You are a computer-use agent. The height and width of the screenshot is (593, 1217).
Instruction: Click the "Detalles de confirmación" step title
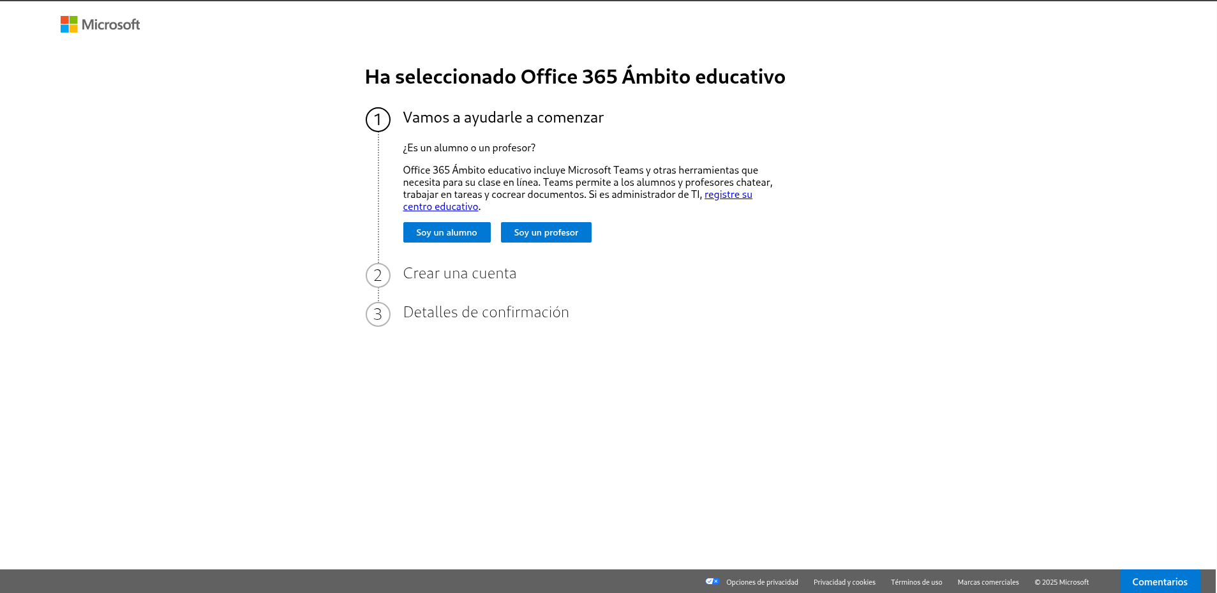(486, 312)
